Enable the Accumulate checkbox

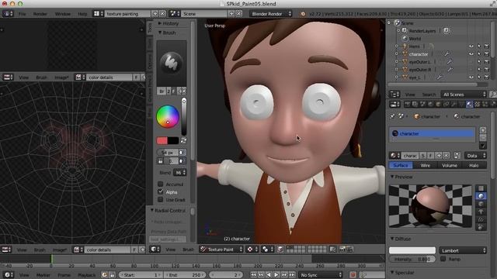tap(161, 184)
